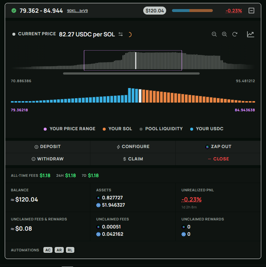Click the upper range 84.943638 label
The width and height of the screenshot is (266, 267).
pyautogui.click(x=245, y=110)
